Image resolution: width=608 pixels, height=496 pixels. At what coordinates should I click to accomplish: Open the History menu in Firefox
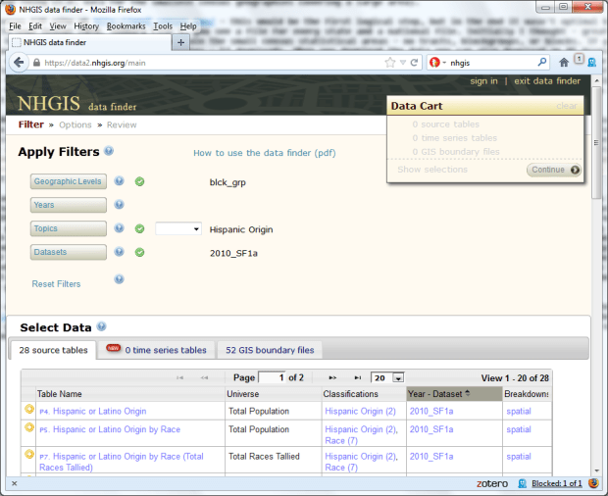point(85,25)
